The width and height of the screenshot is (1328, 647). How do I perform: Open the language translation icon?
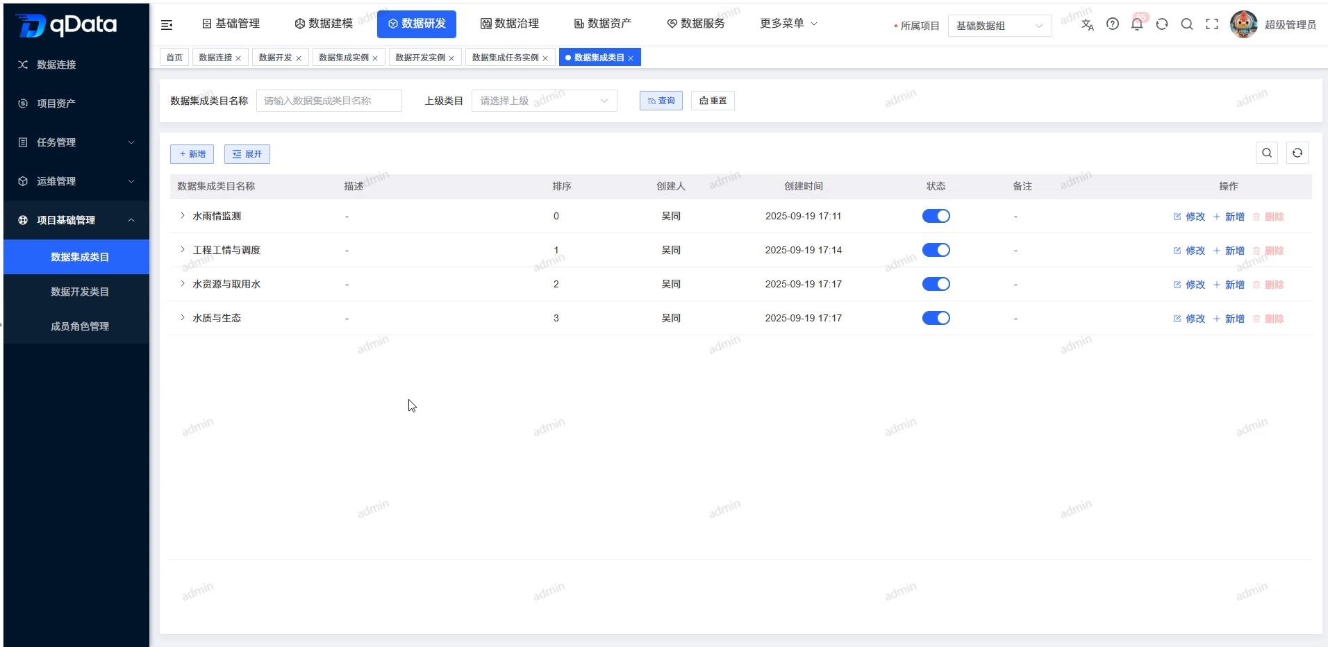click(1088, 25)
